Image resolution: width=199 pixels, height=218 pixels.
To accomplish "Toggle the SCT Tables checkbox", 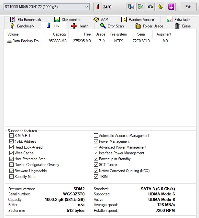I will [x=96, y=165].
